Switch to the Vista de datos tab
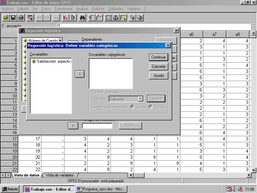Screen dimensions: 257x193 pos(27,175)
